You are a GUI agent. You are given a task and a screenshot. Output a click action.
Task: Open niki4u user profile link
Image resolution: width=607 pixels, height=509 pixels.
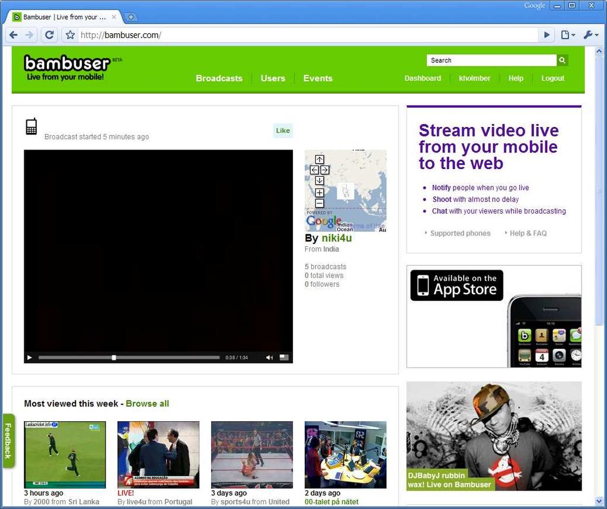click(337, 238)
